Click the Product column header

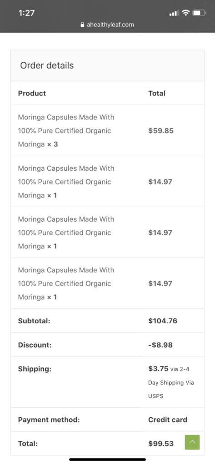tap(32, 93)
